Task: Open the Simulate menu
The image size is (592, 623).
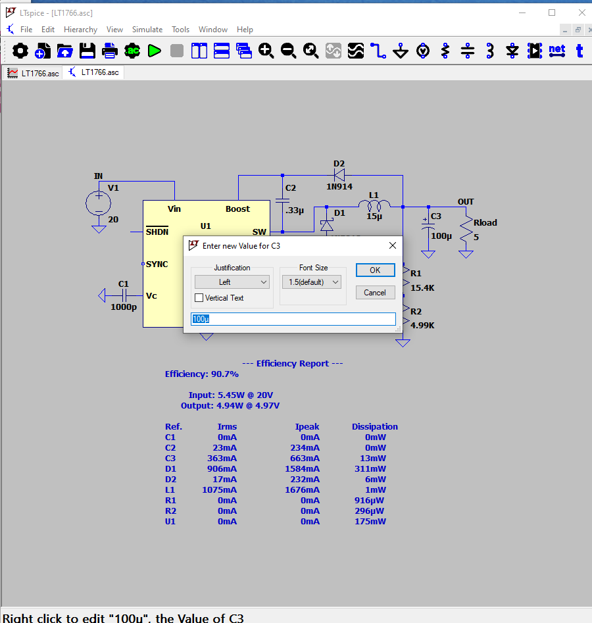Action: pos(147,30)
